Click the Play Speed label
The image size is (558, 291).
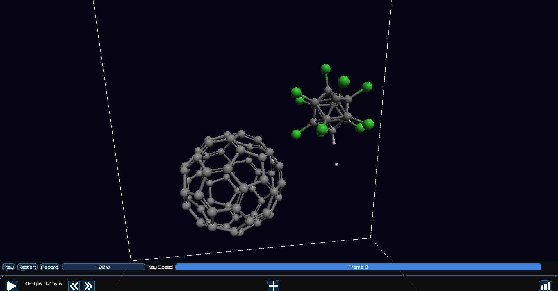coord(160,267)
